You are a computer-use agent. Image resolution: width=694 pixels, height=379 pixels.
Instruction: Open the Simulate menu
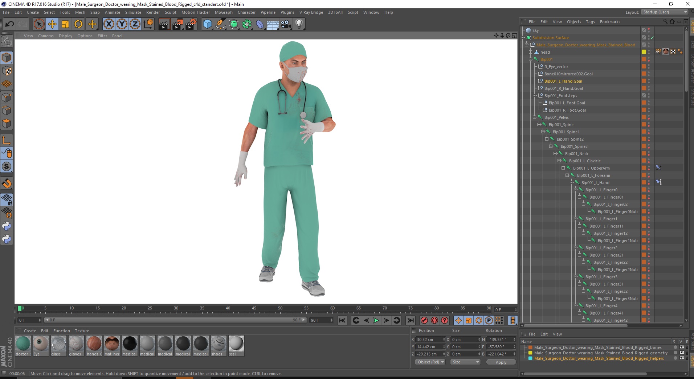click(133, 12)
